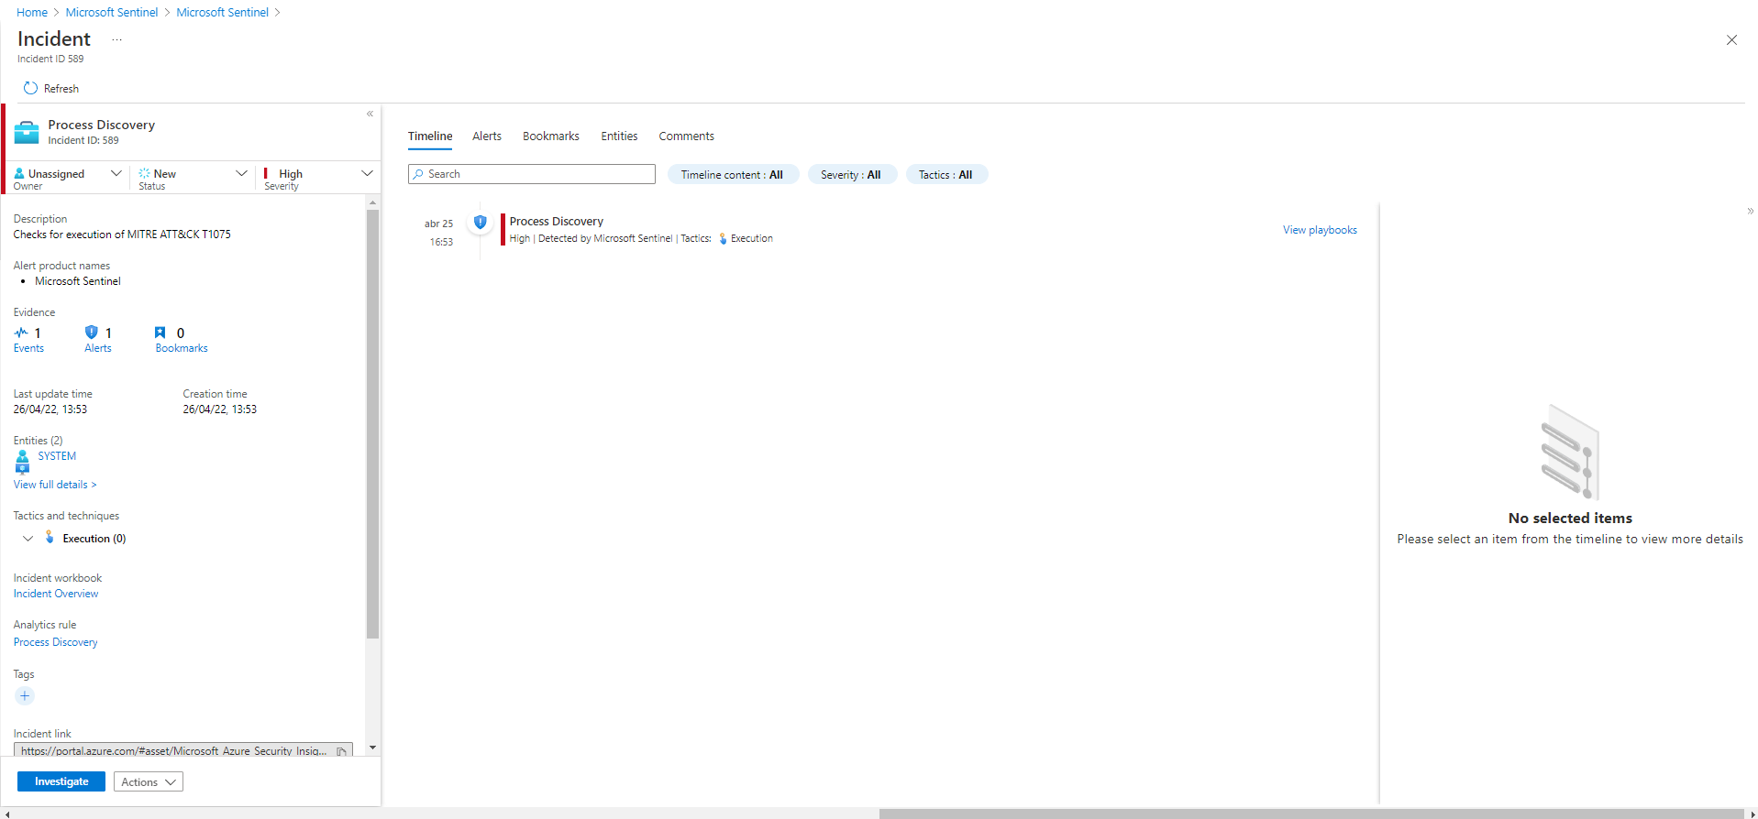Click the Alerts shield icon in Evidence
The height and width of the screenshot is (819, 1758).
coord(92,333)
